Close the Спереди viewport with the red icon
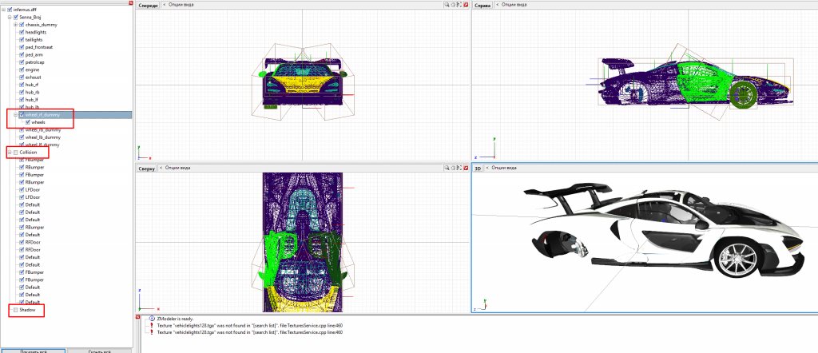 pos(467,5)
